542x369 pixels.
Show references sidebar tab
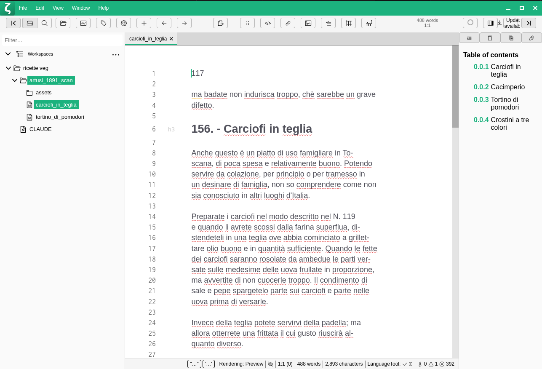(490, 38)
